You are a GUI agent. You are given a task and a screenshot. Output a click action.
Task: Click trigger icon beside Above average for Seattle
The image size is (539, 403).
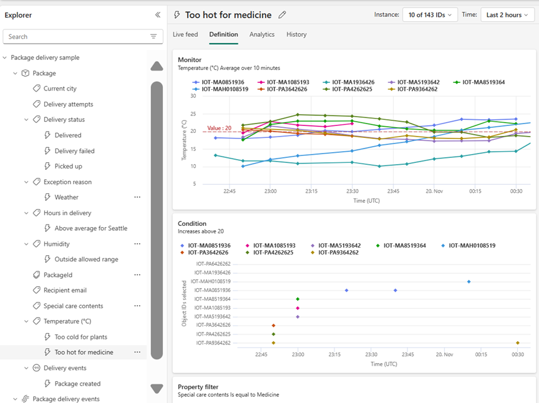(47, 228)
